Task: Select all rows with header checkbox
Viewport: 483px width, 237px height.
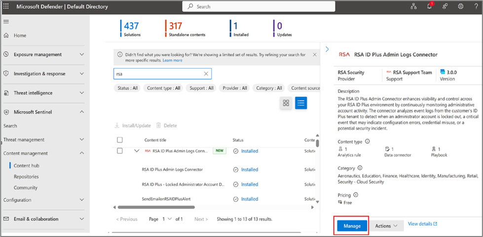Action: click(120, 140)
